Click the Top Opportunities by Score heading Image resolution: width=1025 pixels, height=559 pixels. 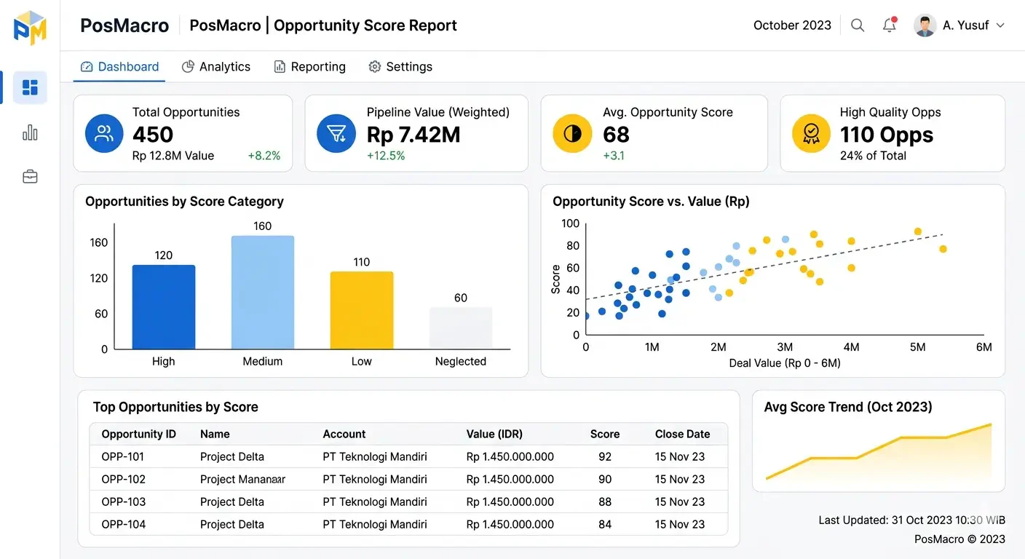tap(175, 408)
